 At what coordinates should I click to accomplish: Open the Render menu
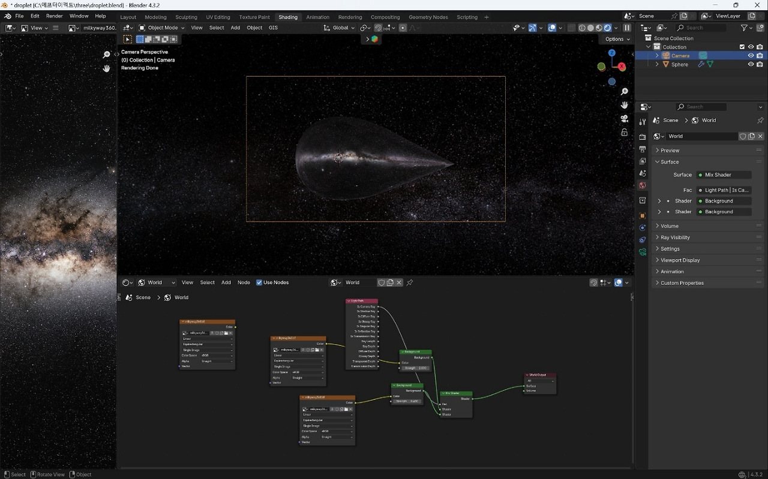click(54, 16)
